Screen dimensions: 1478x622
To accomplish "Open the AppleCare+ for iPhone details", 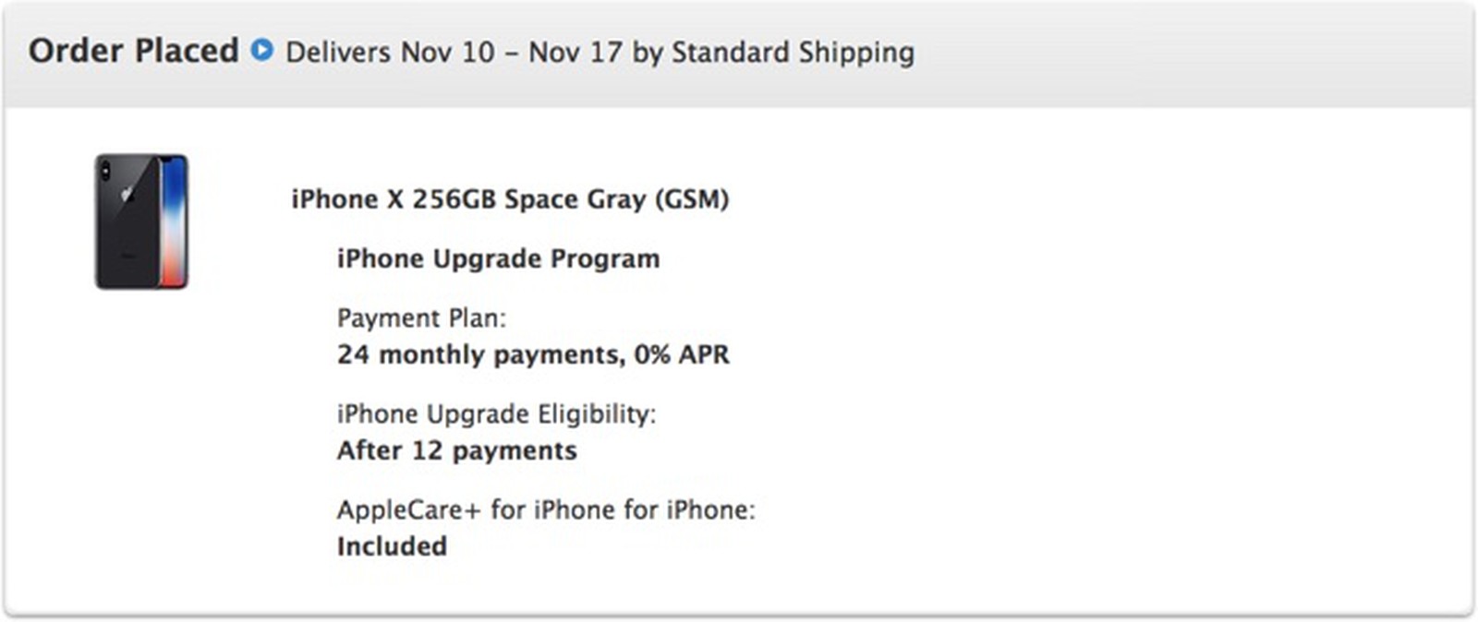I will click(548, 508).
